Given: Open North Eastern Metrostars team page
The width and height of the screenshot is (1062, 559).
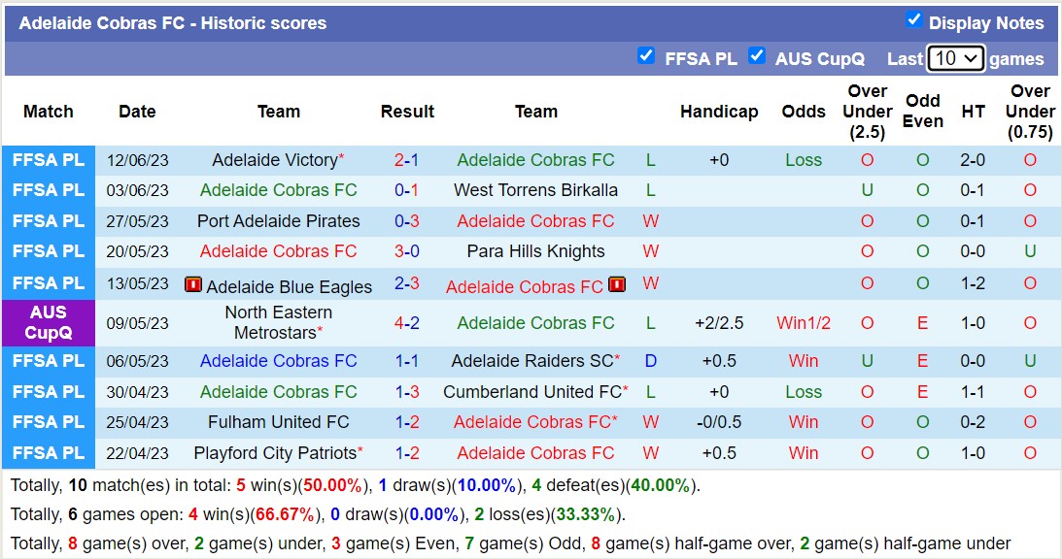Looking at the screenshot, I should [x=278, y=321].
